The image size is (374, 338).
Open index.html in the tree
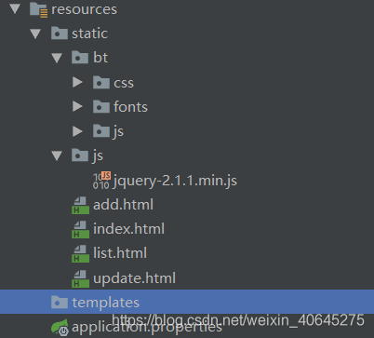128,229
